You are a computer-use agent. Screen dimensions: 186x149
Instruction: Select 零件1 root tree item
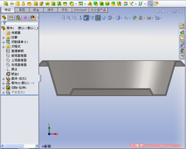(20, 28)
